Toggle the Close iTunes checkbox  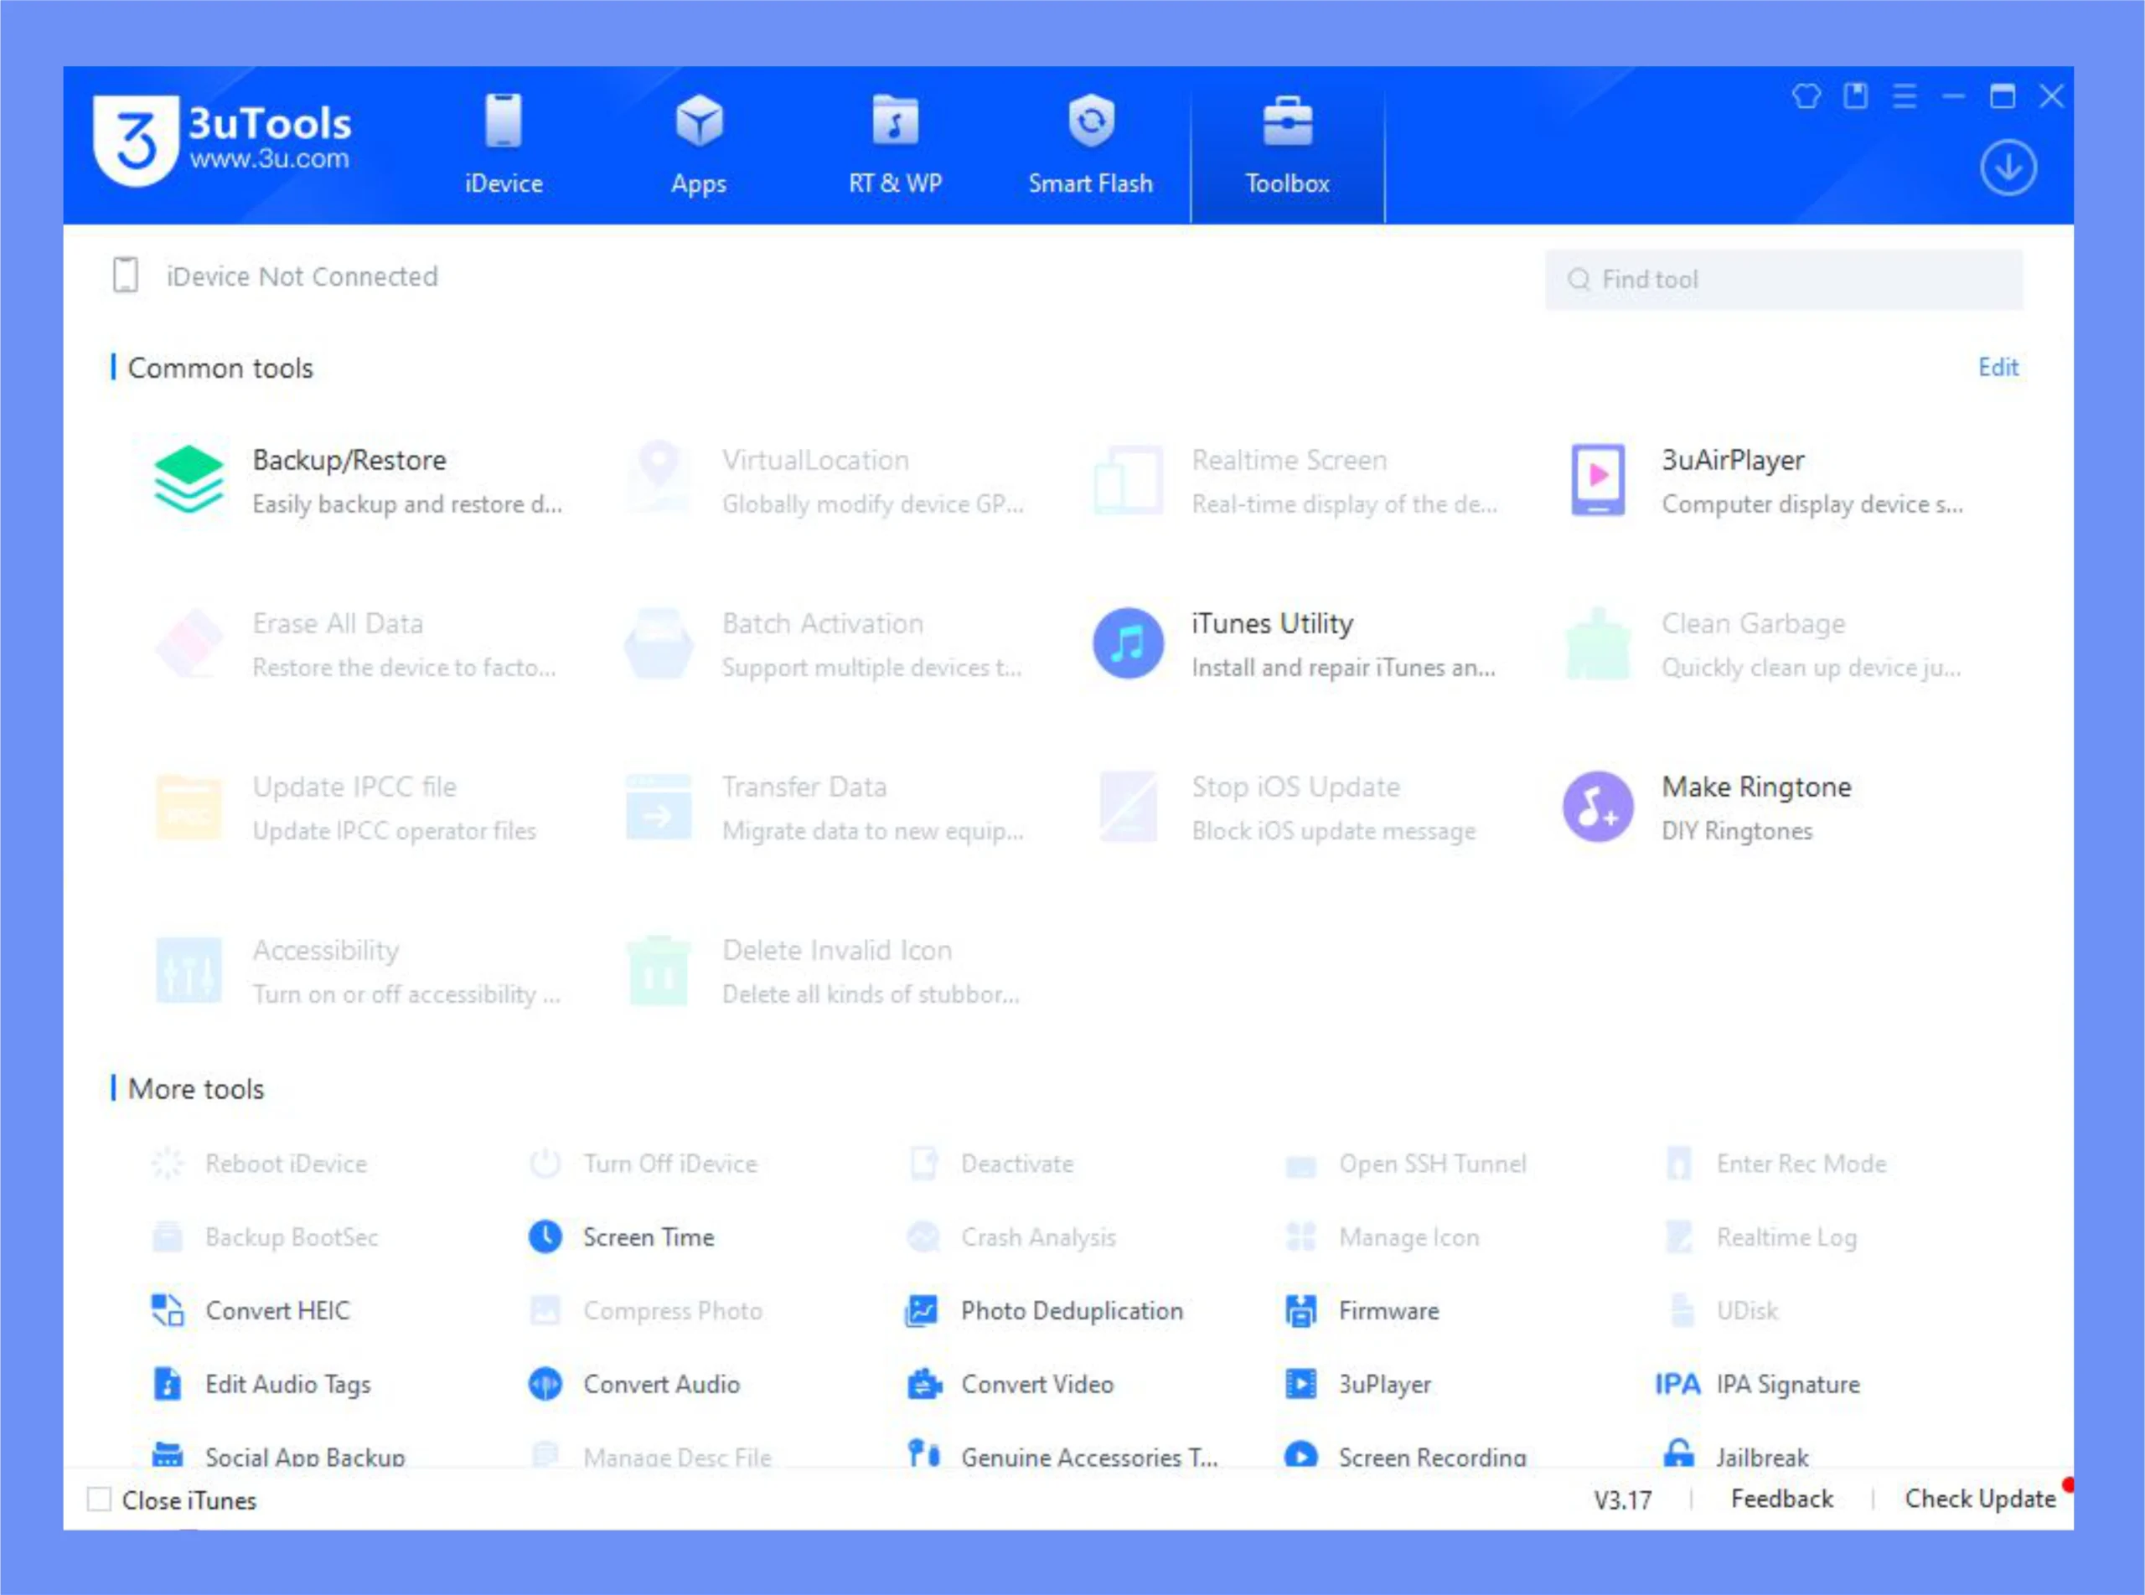100,1500
